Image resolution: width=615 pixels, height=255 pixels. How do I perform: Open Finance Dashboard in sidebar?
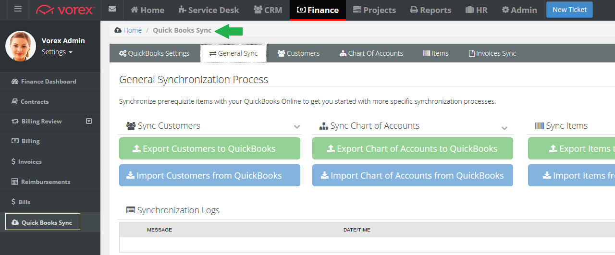[48, 82]
